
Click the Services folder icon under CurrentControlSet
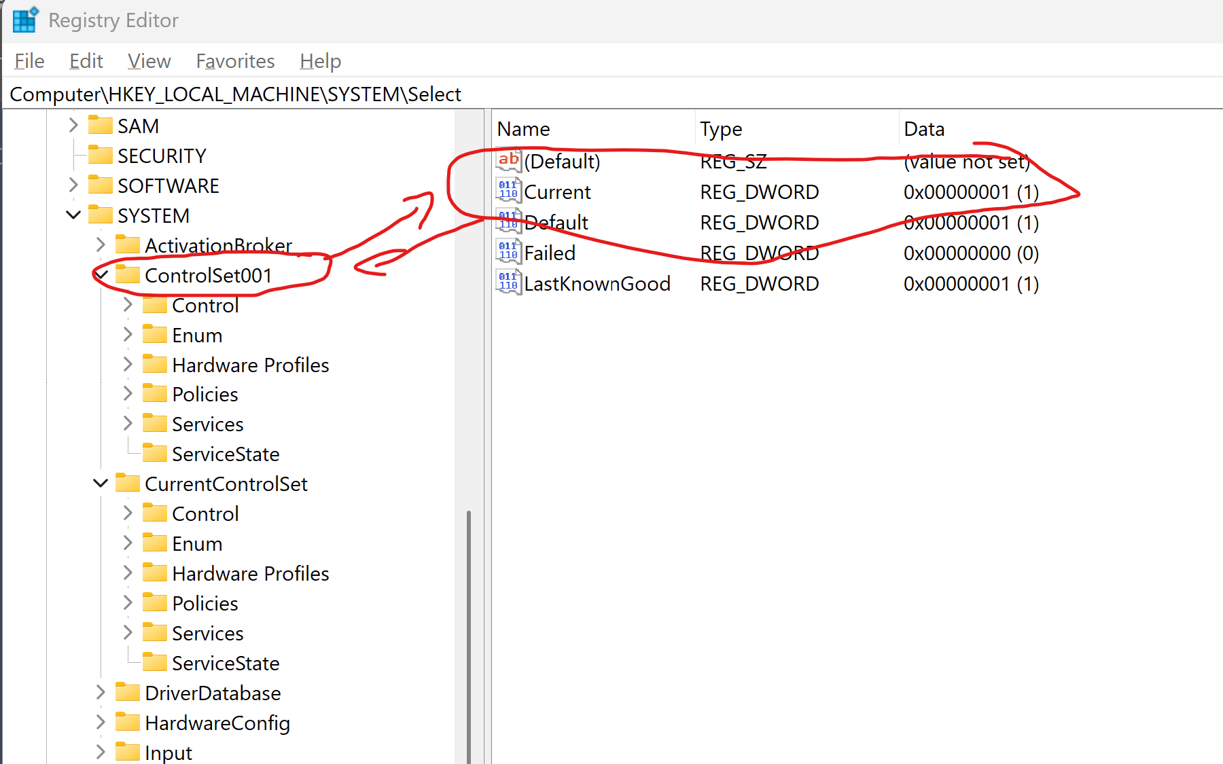(x=155, y=632)
